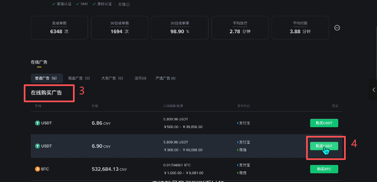Open the 严选广告 (0) tab
Viewport: 377px width, 182px height.
click(166, 78)
